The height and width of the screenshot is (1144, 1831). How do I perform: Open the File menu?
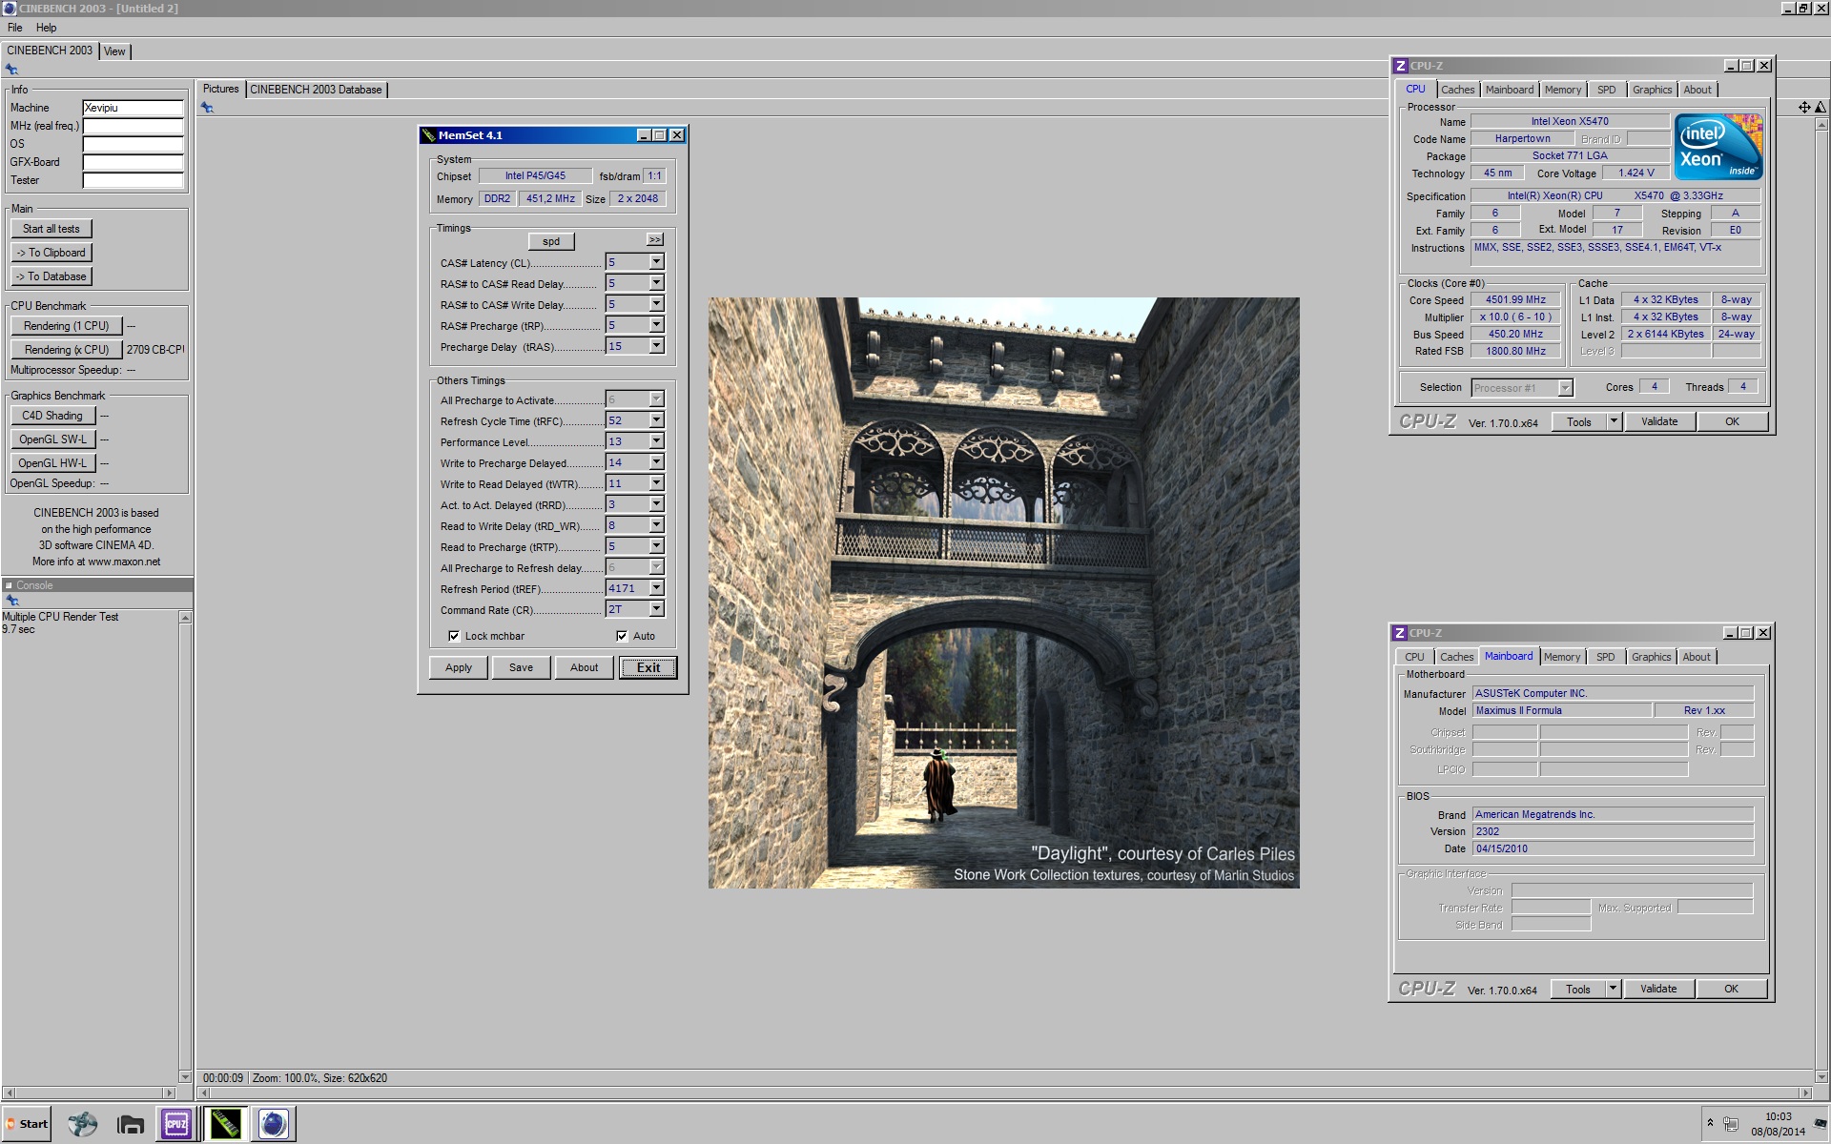tap(15, 28)
